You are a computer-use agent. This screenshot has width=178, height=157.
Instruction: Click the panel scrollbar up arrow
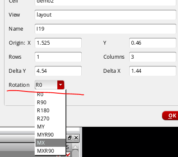point(75,147)
